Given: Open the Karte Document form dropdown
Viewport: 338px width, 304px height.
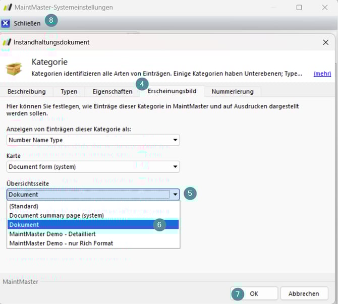Looking at the screenshot, I should (175, 167).
